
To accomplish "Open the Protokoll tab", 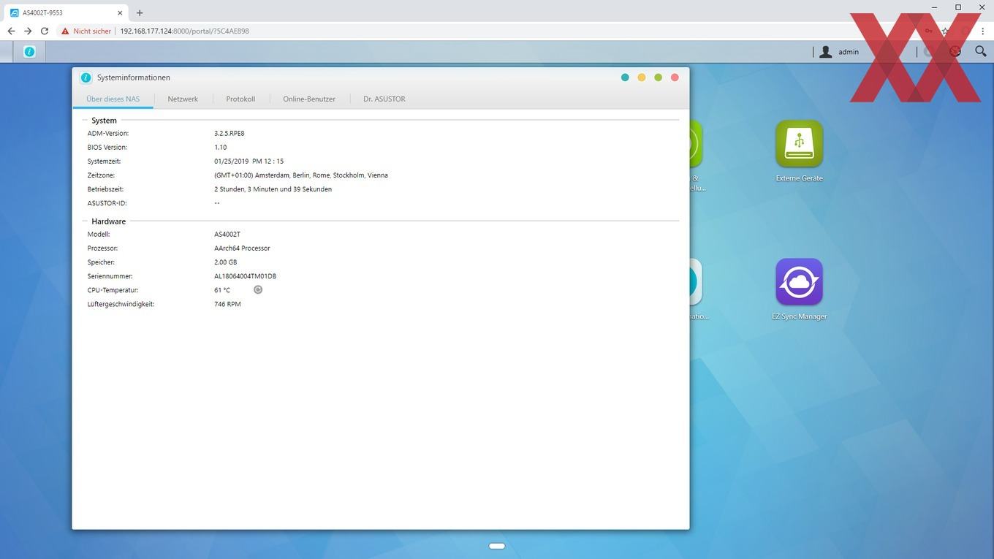I will click(240, 99).
